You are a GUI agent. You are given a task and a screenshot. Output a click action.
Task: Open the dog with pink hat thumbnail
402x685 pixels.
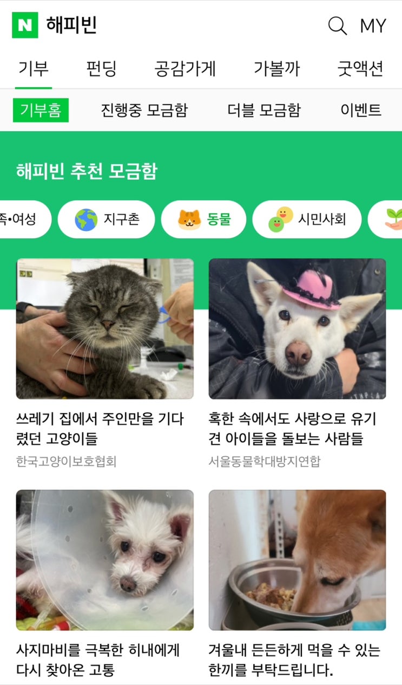(298, 329)
